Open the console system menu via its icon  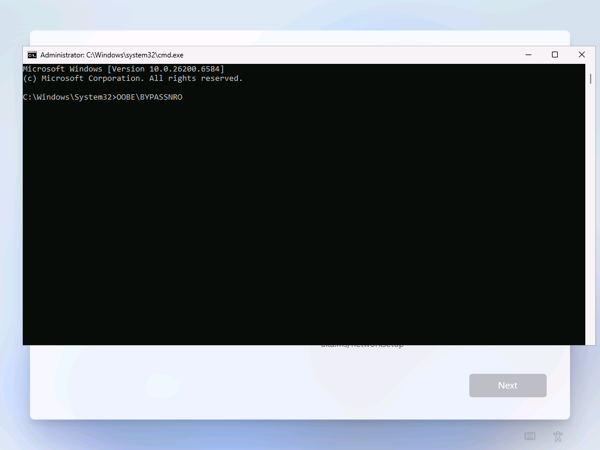[32, 54]
